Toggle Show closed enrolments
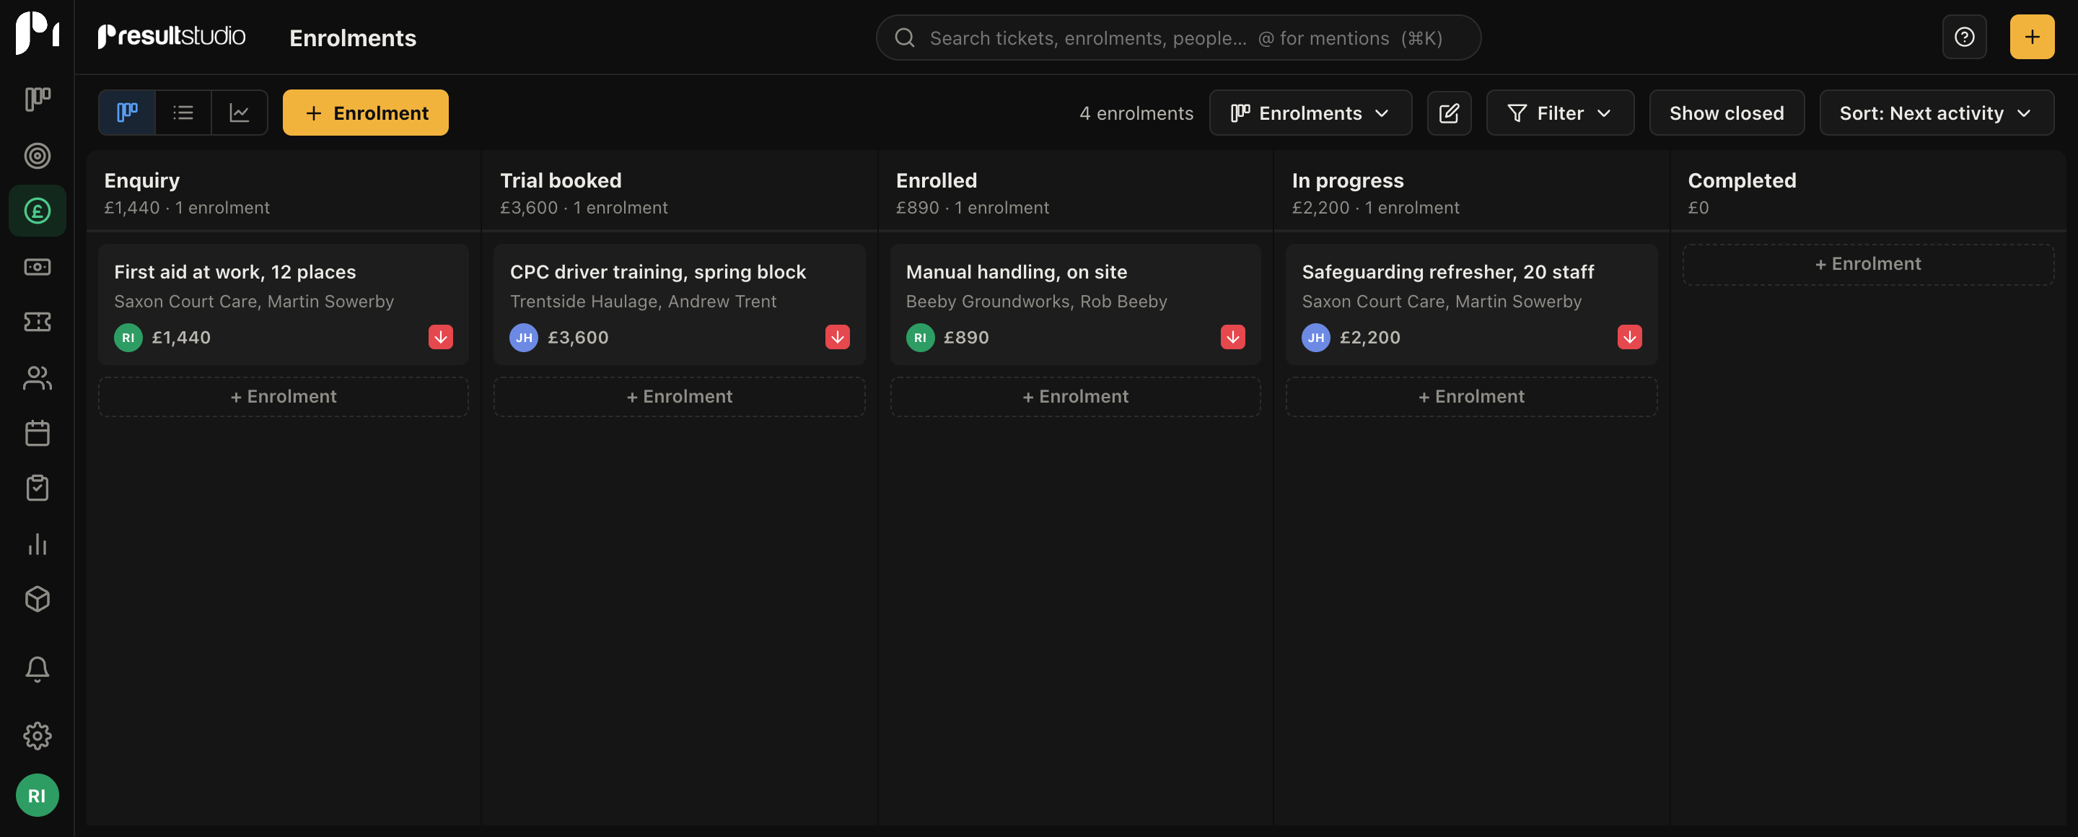 point(1727,113)
